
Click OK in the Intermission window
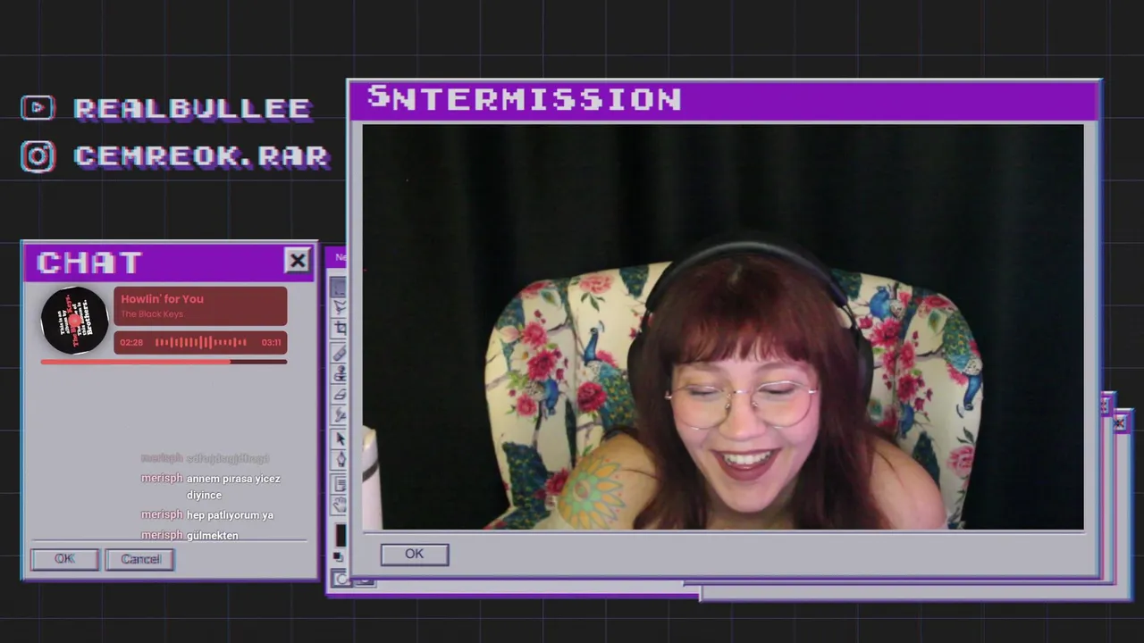point(415,555)
